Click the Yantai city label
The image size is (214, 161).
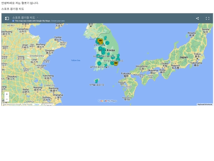[x=58, y=39]
